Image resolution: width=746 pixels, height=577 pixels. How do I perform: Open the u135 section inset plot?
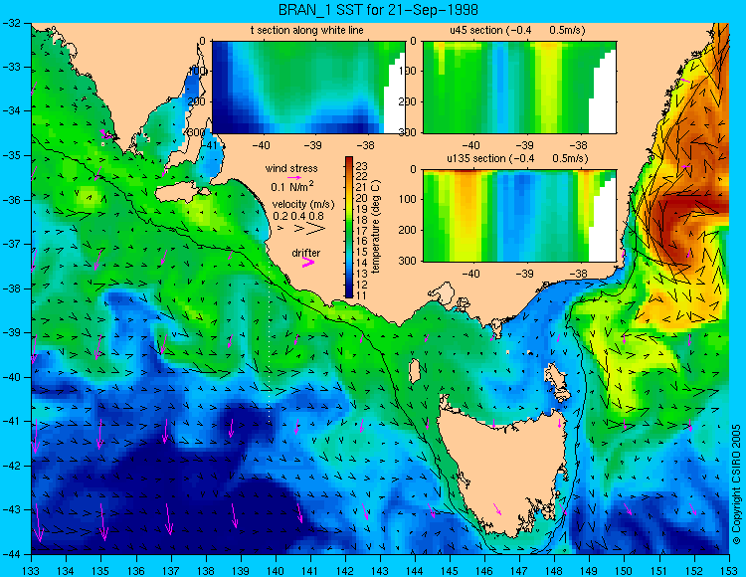tap(519, 216)
